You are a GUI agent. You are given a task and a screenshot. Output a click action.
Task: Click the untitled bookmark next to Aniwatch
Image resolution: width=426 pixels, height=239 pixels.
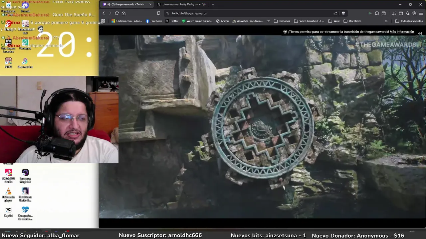[x=268, y=21]
